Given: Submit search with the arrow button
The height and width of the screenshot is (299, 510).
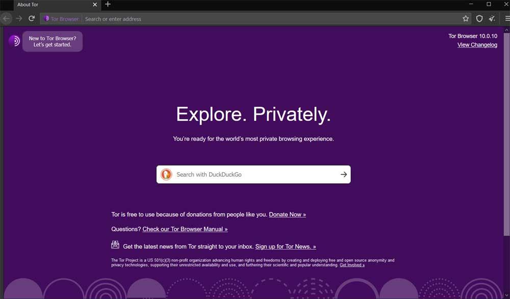Looking at the screenshot, I should [343, 175].
